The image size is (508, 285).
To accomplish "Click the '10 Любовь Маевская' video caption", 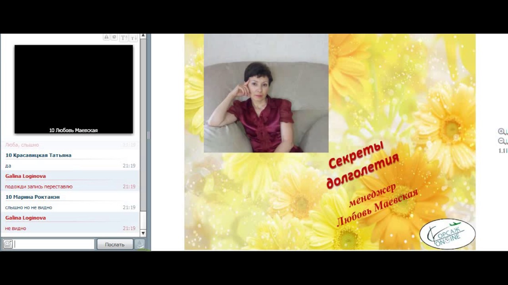I will click(x=73, y=130).
